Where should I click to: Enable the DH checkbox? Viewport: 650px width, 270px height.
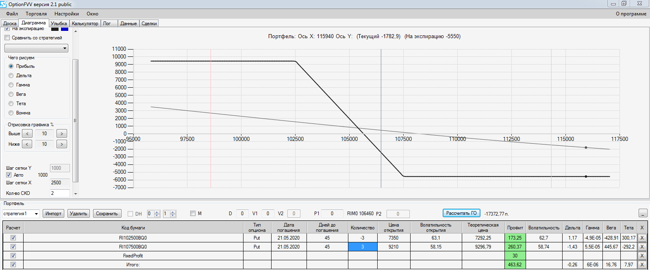pos(130,214)
